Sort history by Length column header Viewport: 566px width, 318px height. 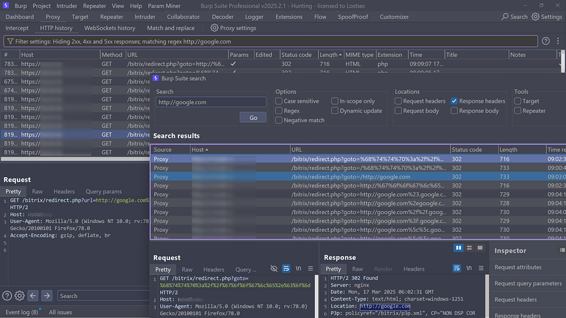(x=331, y=55)
